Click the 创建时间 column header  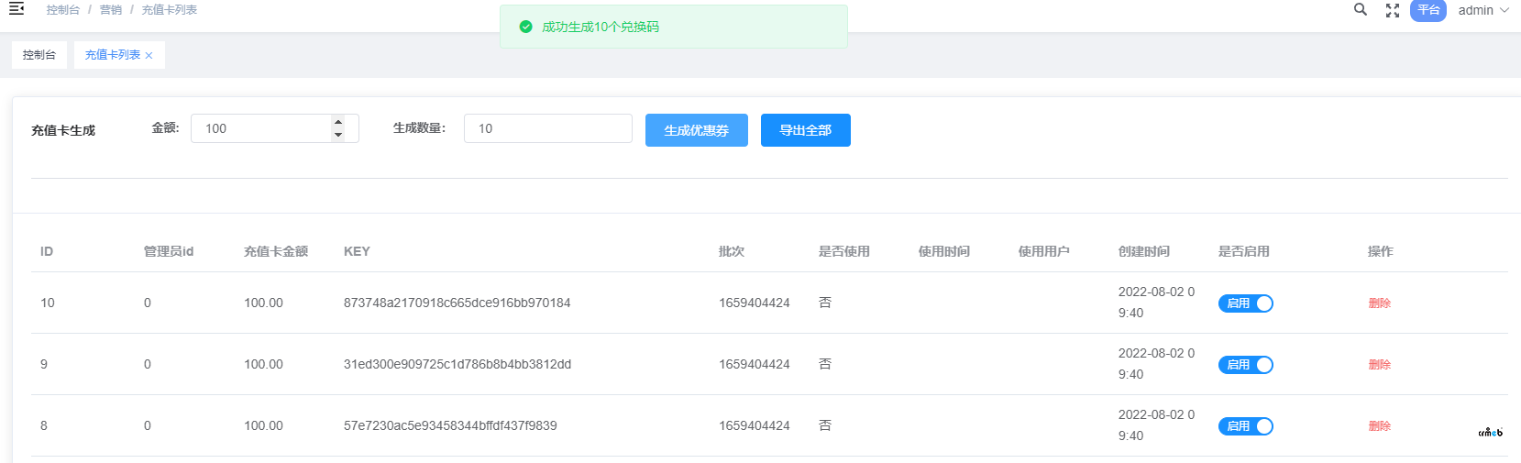tap(1144, 251)
